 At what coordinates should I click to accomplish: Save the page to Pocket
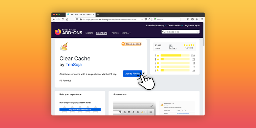[146, 19]
